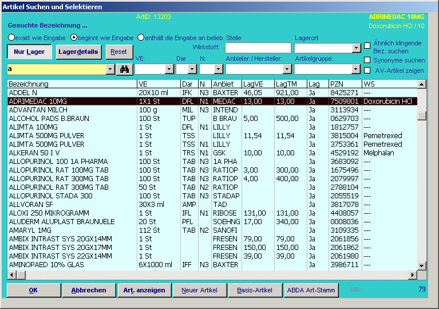Click the vertical scrollbar down arrow
Image resolution: width=439 pixels, height=309 pixels.
(422, 266)
